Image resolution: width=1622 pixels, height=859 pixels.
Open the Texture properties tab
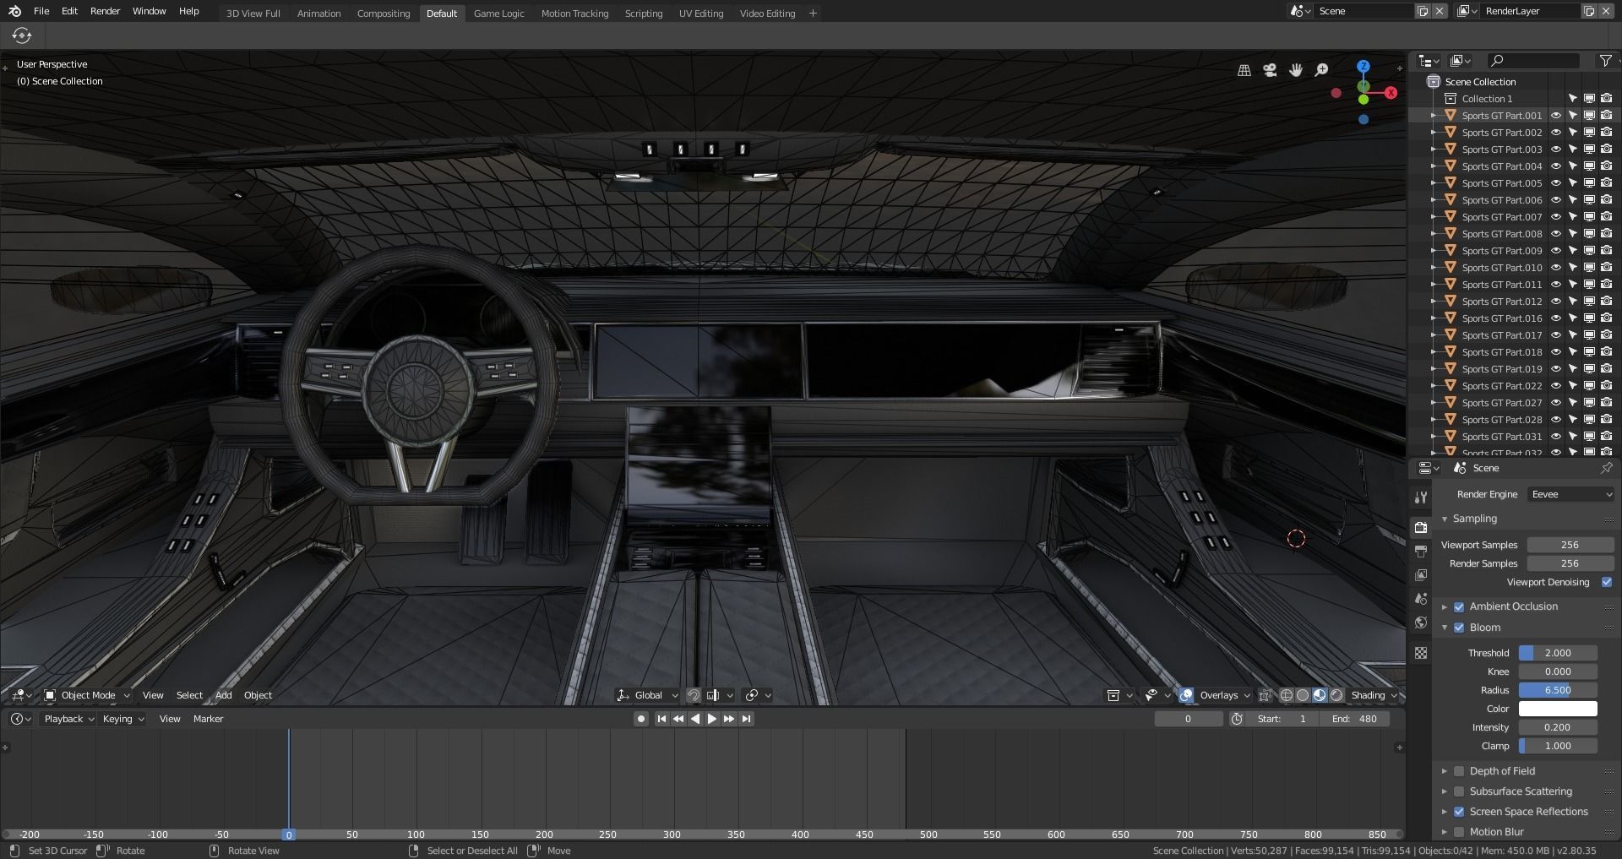1421,653
